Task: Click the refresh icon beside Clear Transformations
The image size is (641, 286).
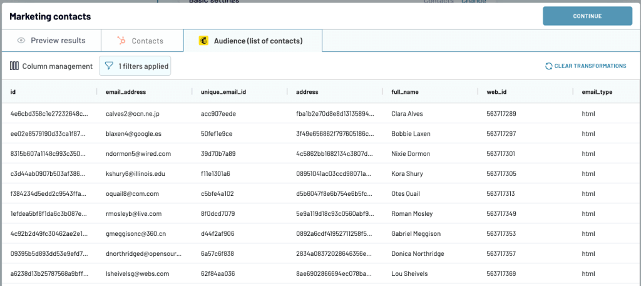Action: 548,66
